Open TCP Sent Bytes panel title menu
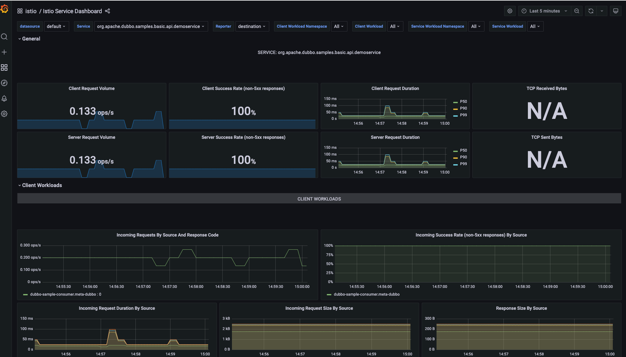The width and height of the screenshot is (626, 357). click(547, 137)
